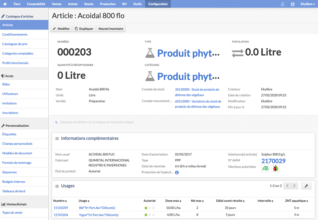
Task: Open Types de vente
Action: 24,213
